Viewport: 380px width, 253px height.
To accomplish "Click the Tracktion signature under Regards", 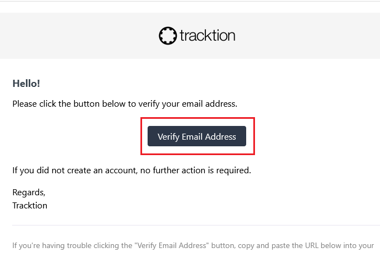I will pyautogui.click(x=30, y=205).
